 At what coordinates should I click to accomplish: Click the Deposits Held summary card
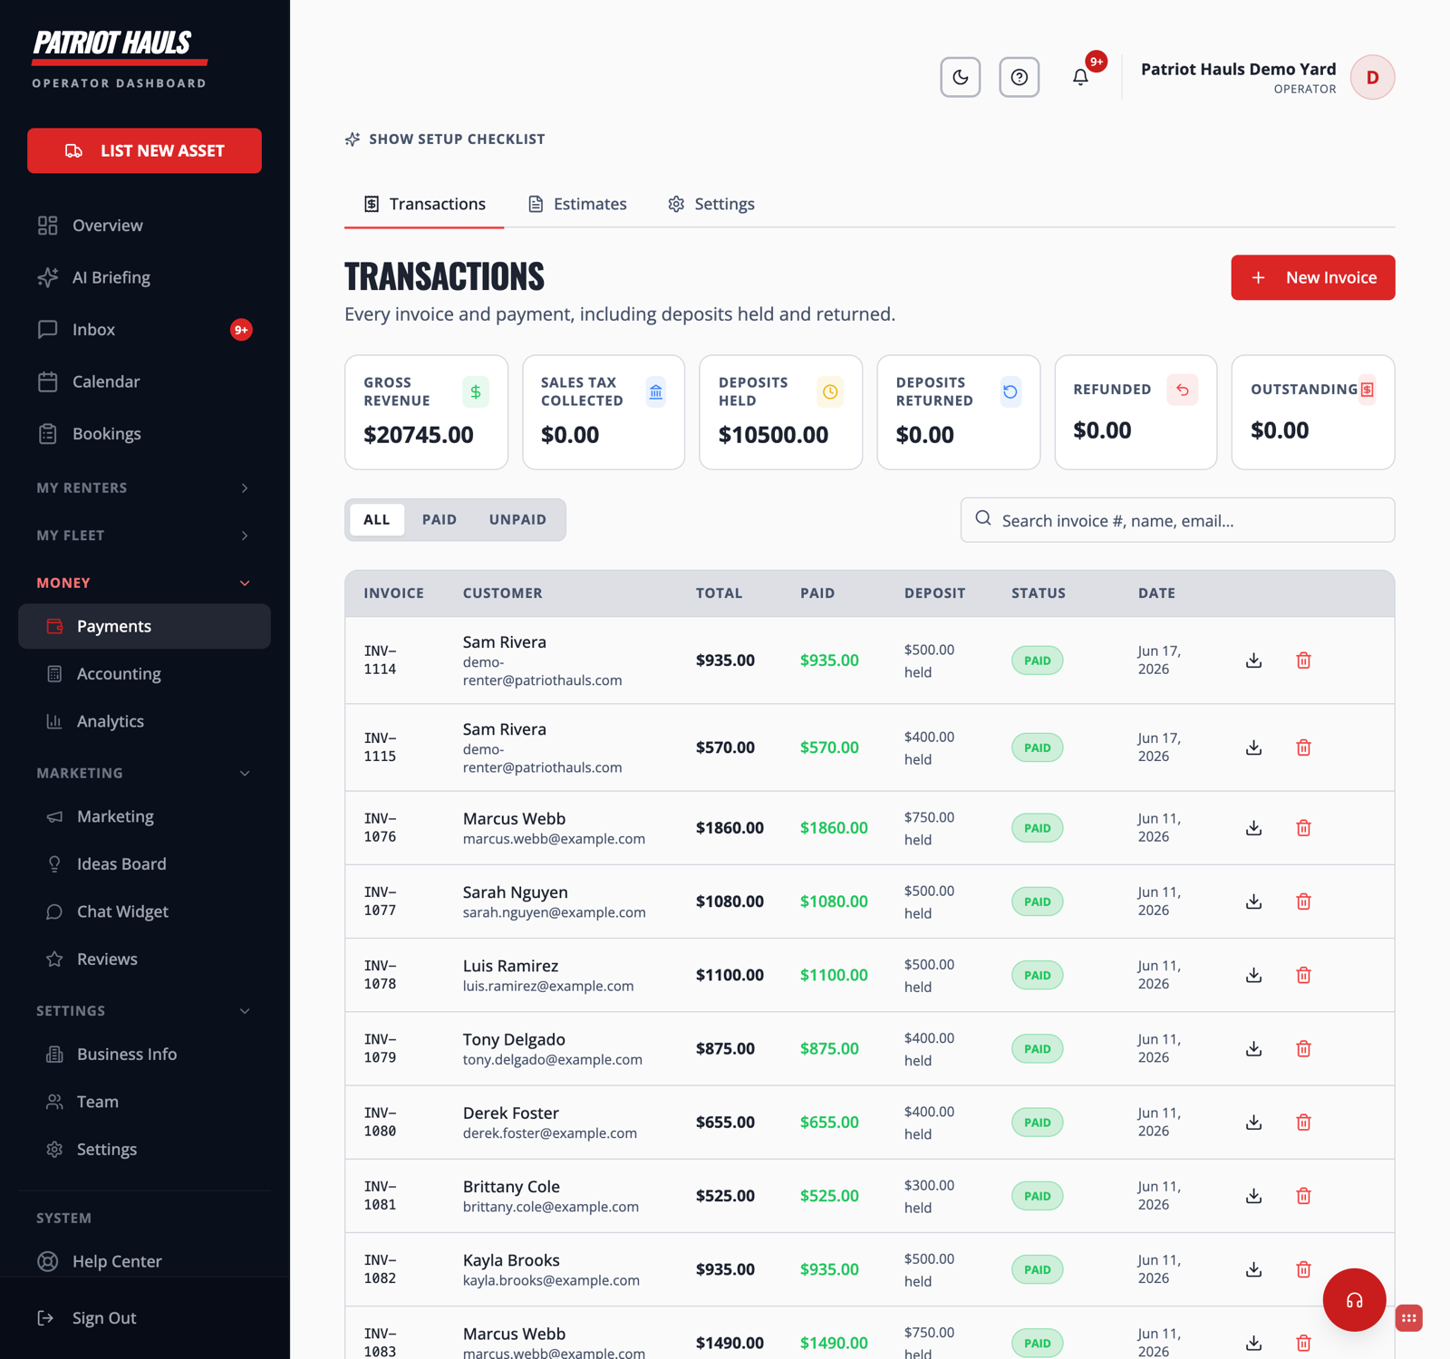(x=780, y=412)
